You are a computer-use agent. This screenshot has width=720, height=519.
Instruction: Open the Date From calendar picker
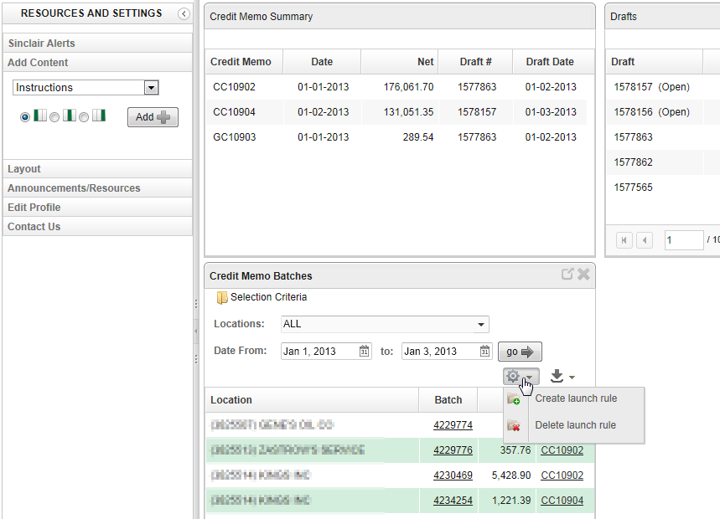tap(364, 352)
